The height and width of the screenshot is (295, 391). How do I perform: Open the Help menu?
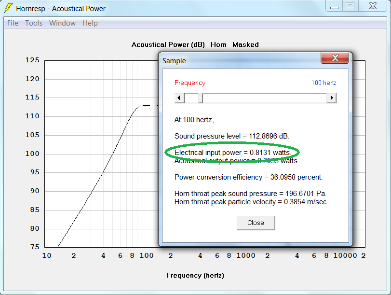click(x=90, y=23)
